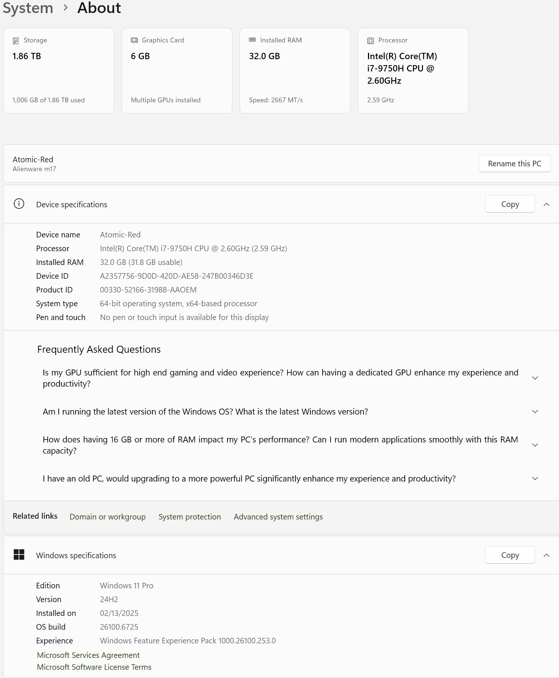This screenshot has width=559, height=678.
Task: Click the Storage disk icon
Action: coord(16,41)
